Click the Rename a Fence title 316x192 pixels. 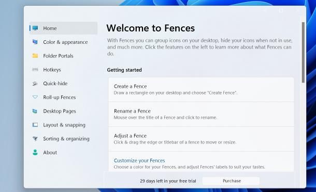132,111
